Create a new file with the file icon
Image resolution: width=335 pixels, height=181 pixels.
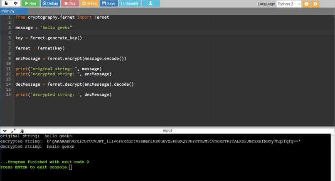click(6, 3)
